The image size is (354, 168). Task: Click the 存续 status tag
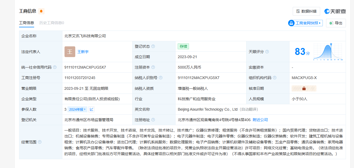pos(183,46)
